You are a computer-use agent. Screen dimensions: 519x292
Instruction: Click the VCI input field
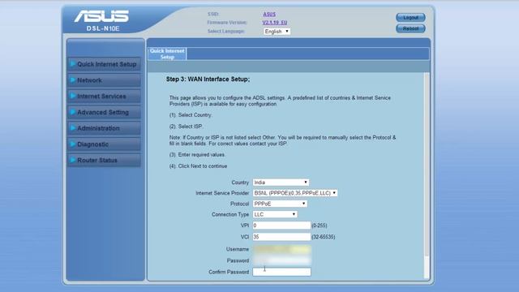[281, 237]
